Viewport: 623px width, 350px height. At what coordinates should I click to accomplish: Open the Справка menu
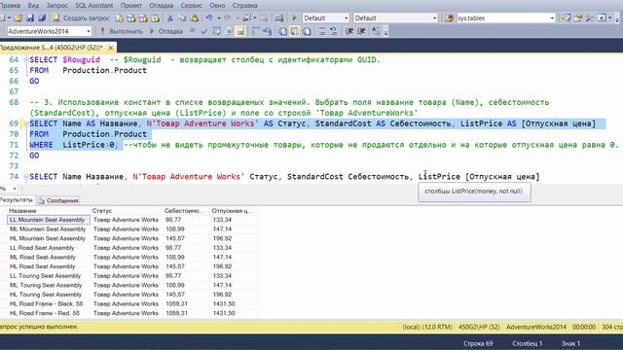244,5
